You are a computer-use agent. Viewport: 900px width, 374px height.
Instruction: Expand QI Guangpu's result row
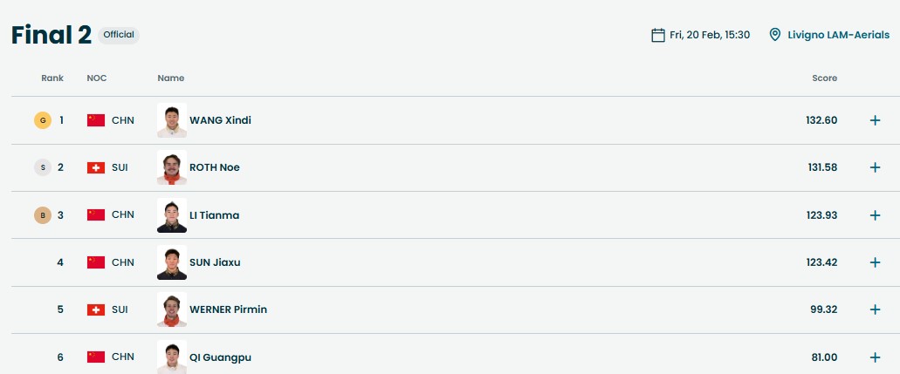pos(875,357)
